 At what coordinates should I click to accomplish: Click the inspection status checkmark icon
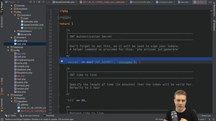point(211,11)
